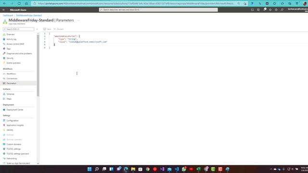Click the Schemas icon under Artifacts
Screen dimensions: 308x173
point(4,94)
